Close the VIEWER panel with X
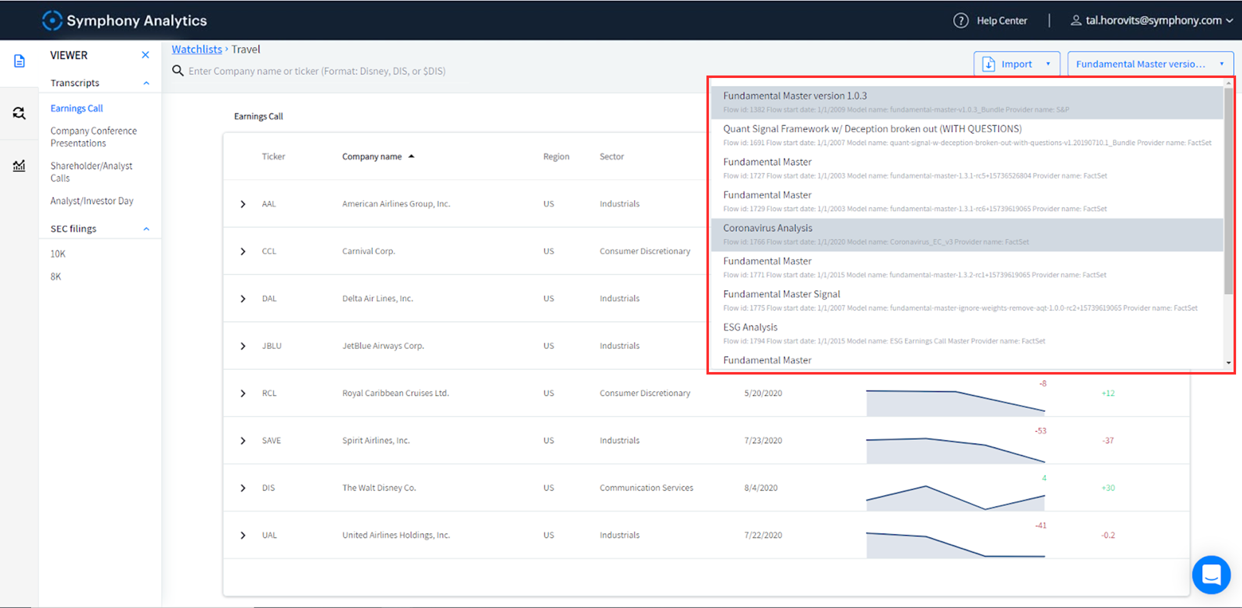 (146, 55)
